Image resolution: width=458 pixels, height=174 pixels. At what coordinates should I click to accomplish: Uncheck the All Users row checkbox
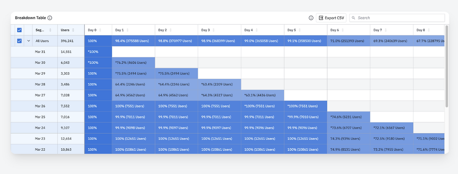point(19,41)
